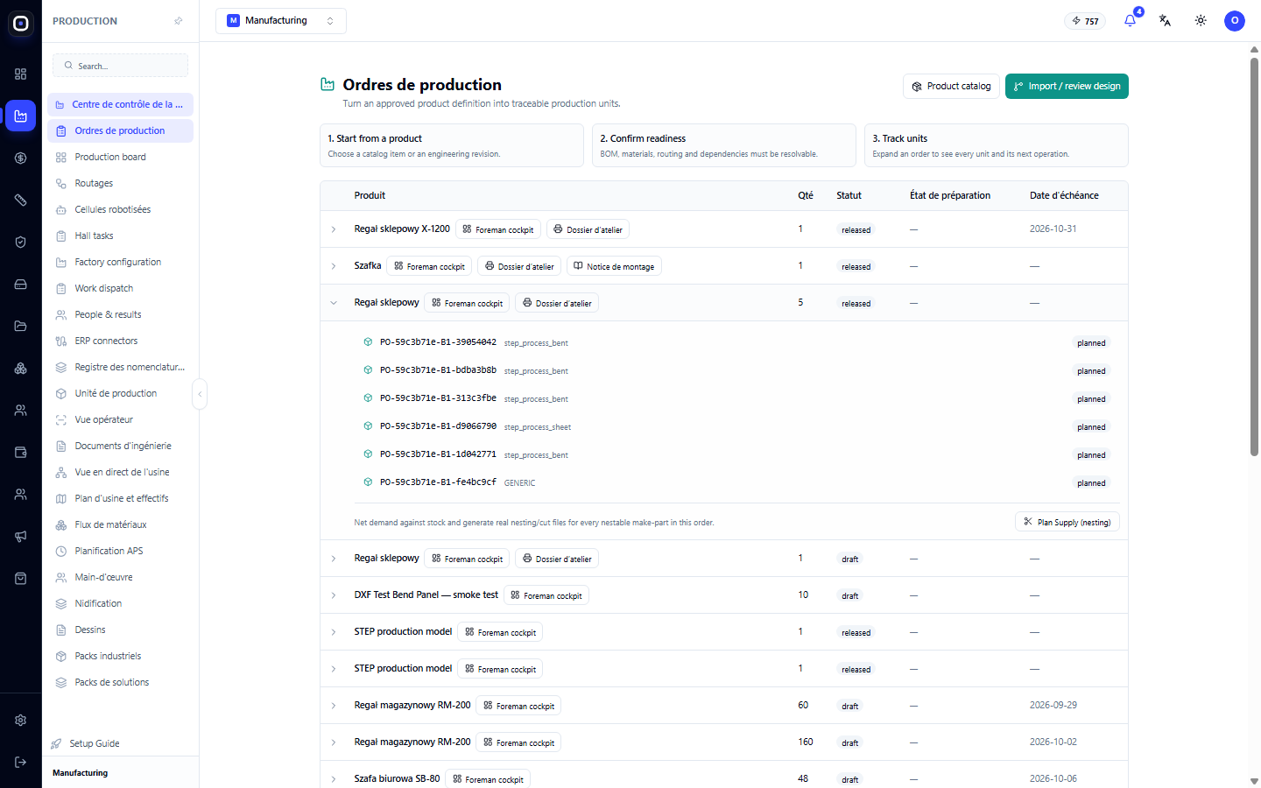This screenshot has width=1261, height=788.
Task: Pin the PRODUCTION sidebar panel
Action: point(179,21)
